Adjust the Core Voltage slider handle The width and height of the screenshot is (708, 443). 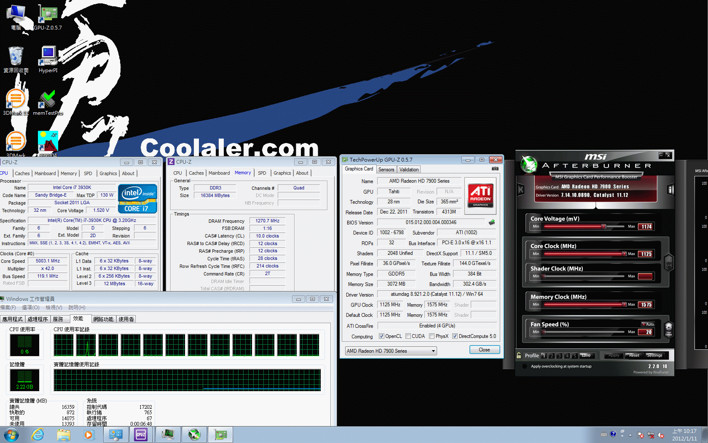(603, 227)
